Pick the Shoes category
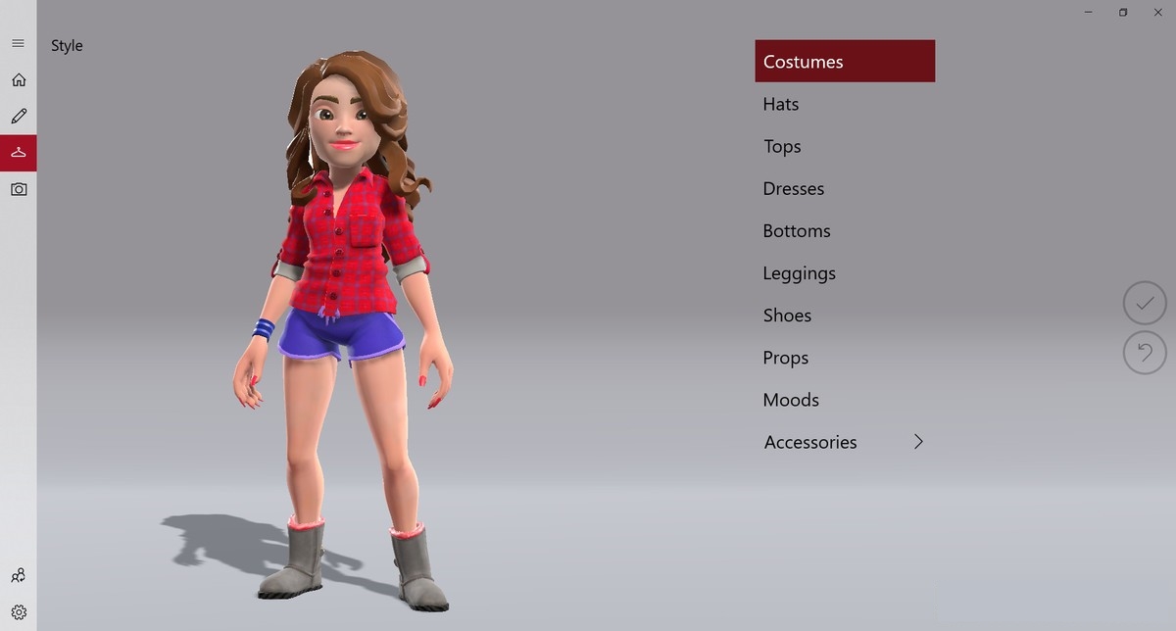1176x631 pixels. [x=787, y=315]
